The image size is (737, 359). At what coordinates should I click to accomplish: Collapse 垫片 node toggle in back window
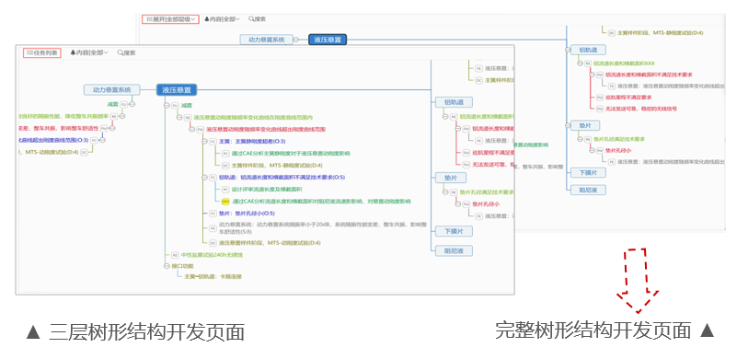tap(568, 125)
